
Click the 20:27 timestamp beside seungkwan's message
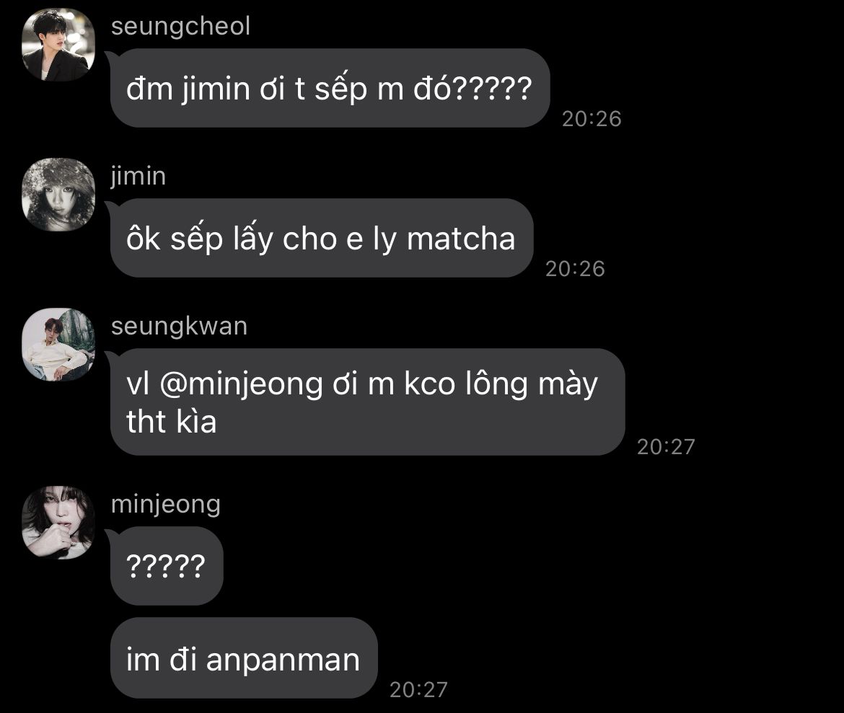[x=666, y=447]
